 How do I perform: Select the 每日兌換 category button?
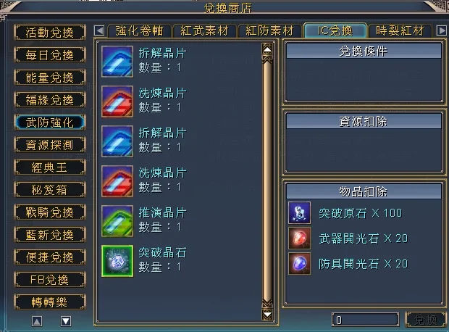point(50,55)
